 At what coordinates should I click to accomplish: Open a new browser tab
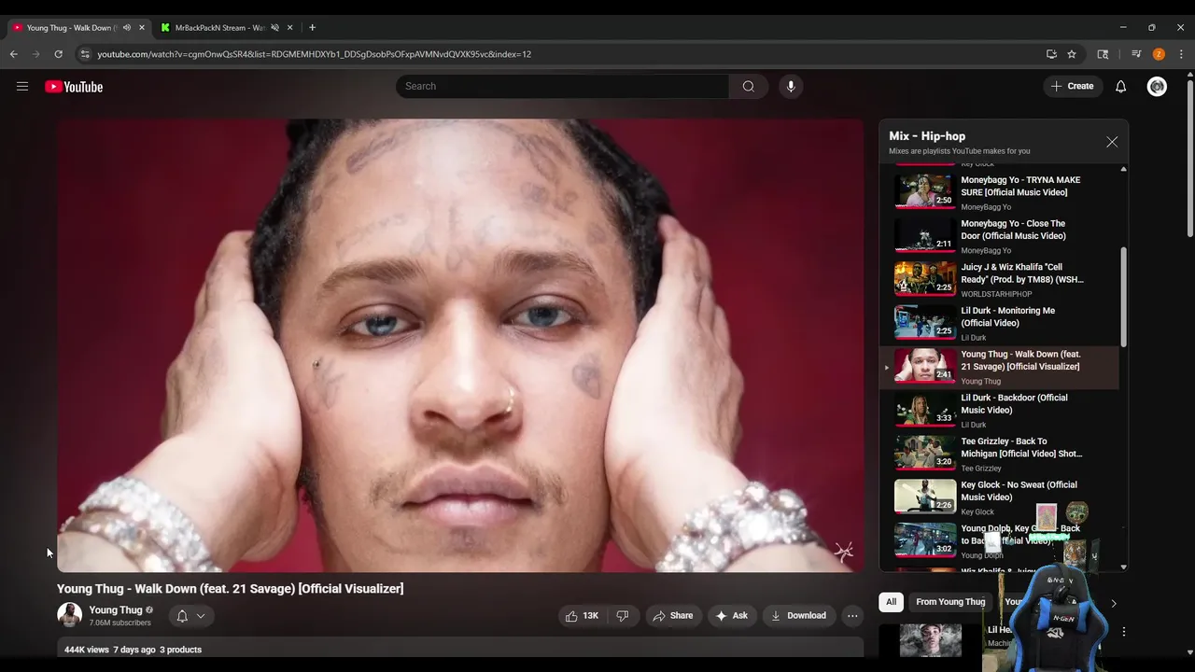coord(312,28)
